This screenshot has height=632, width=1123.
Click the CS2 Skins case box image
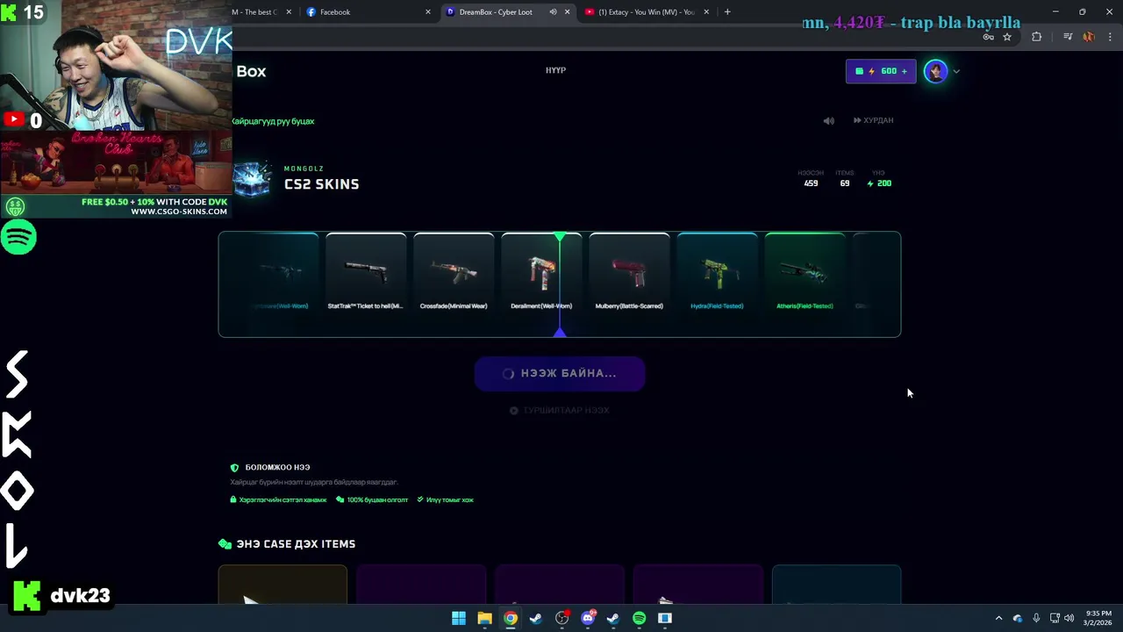tap(253, 178)
